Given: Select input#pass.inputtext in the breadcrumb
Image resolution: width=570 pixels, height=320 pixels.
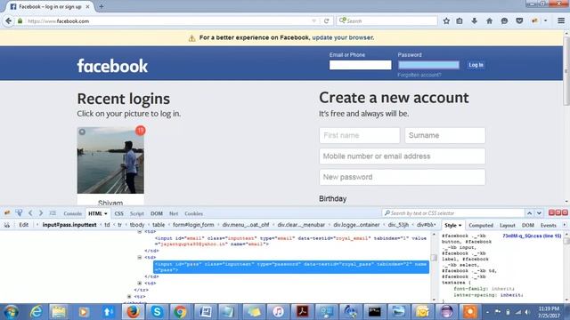Looking at the screenshot, I should 69,225.
